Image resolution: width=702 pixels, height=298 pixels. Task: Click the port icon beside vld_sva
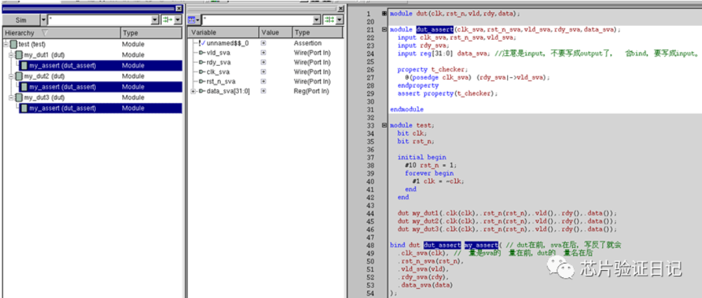(202, 53)
